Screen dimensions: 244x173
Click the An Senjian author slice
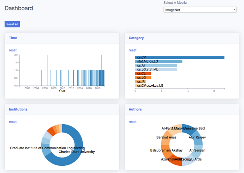197,150
